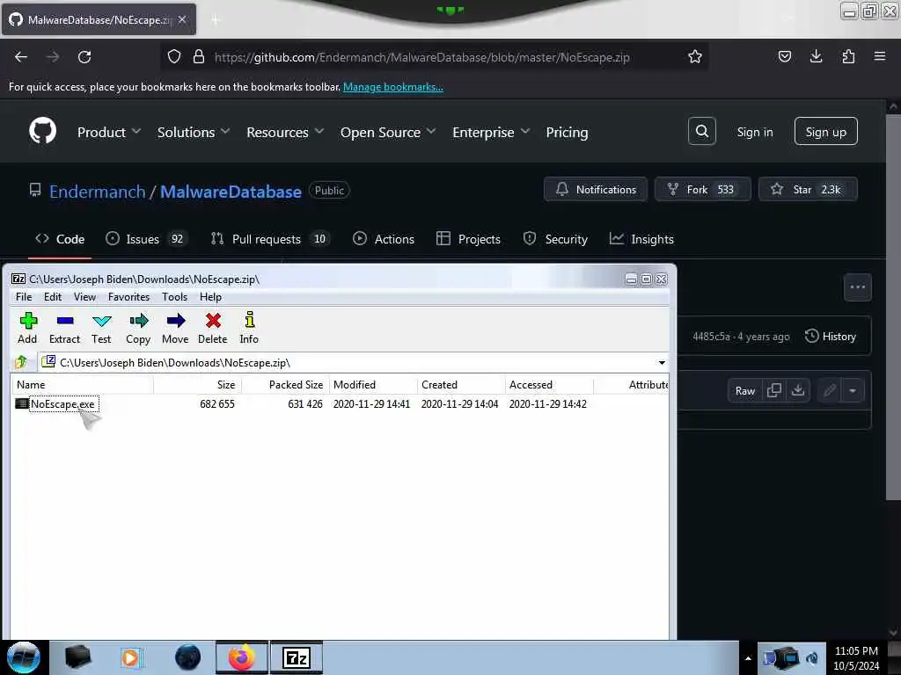The width and height of the screenshot is (901, 675).
Task: Click the Manage bookmarks link
Action: click(x=393, y=87)
